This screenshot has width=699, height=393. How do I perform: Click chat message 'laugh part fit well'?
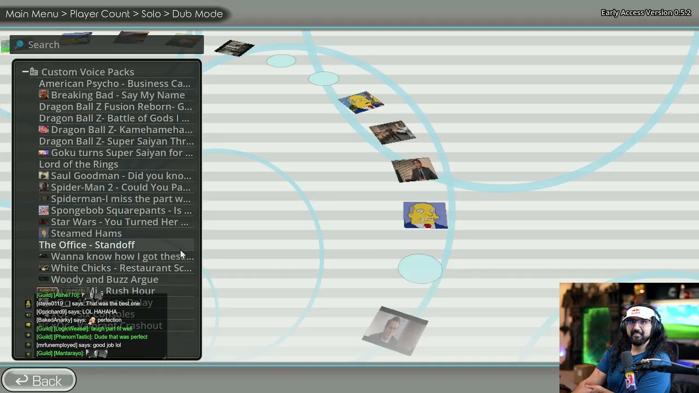pyautogui.click(x=111, y=329)
